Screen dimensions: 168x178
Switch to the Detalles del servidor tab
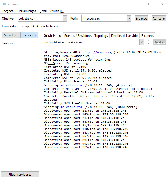[125, 36]
